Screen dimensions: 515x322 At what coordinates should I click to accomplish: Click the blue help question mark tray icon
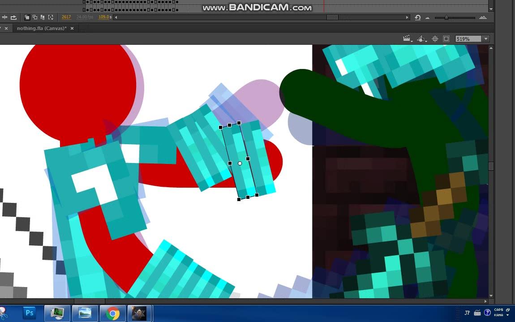(487, 313)
